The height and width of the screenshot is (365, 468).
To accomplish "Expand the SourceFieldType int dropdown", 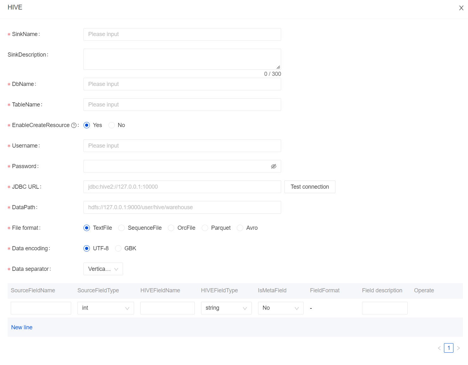I will (106, 308).
